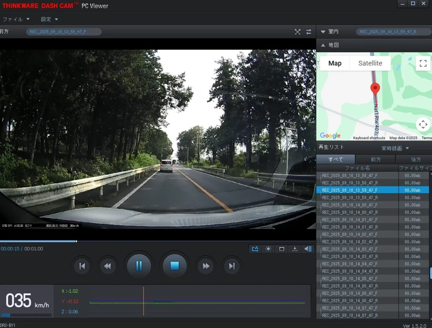This screenshot has width=432, height=328.
Task: Click the download save icon
Action: [295, 249]
